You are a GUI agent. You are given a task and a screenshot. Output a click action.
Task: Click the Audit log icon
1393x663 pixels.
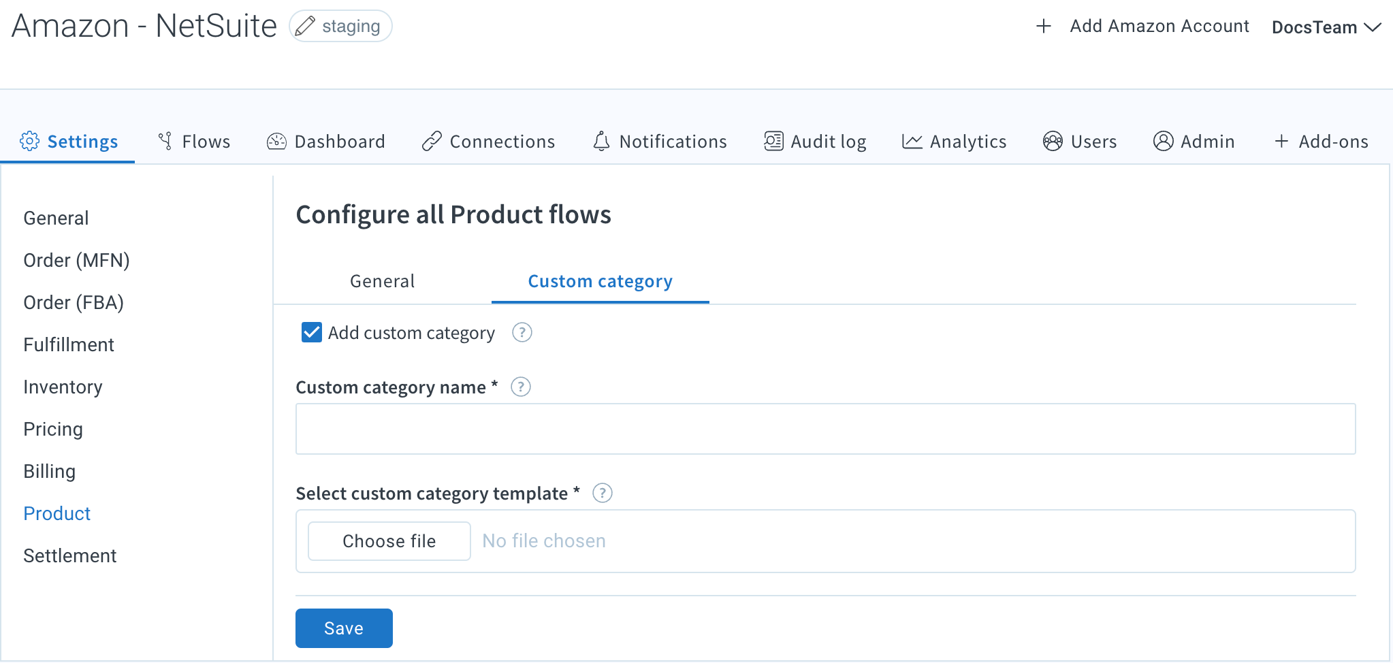(x=773, y=141)
